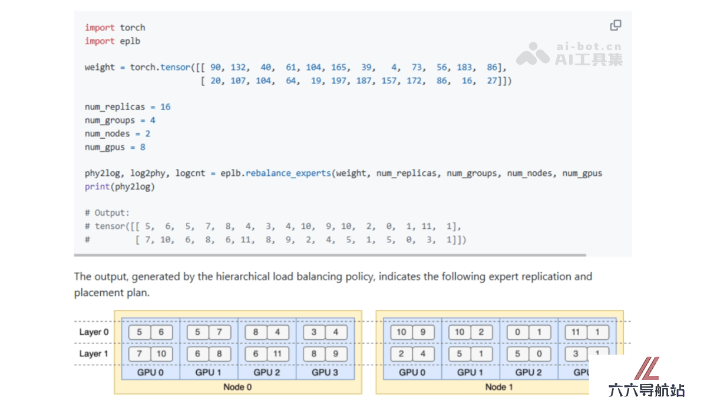
Task: Click expert box 11 in Node 0 GPU 2
Action: coord(277,354)
